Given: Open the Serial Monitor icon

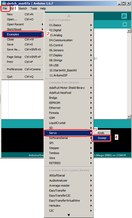Looking at the screenshot, I should (x=124, y=16).
